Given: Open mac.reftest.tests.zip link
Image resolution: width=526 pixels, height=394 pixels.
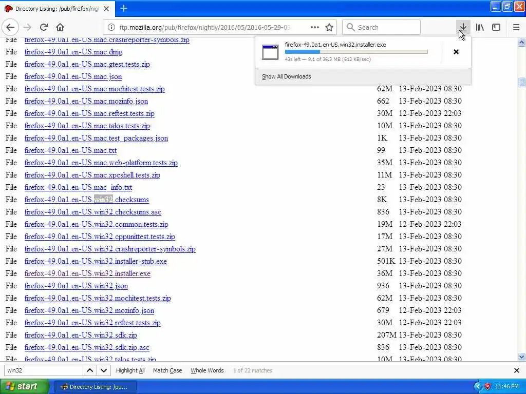Looking at the screenshot, I should 89,113.
